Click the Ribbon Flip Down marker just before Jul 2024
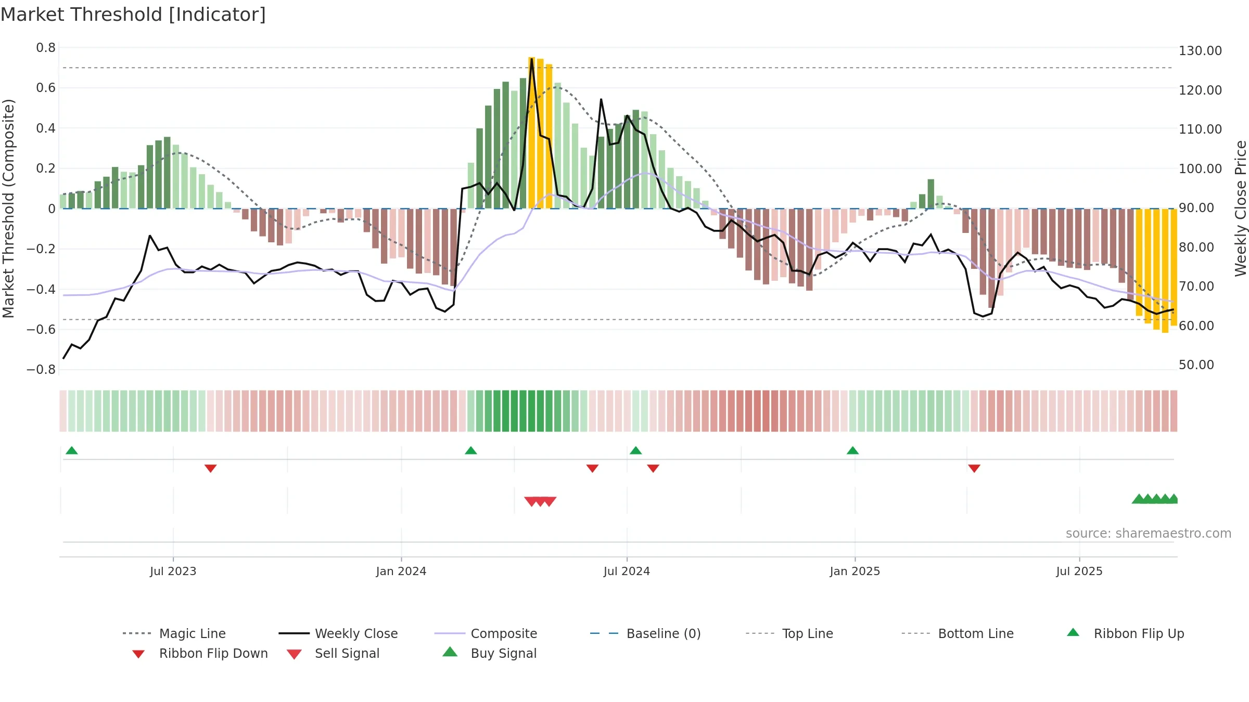Viewport: 1249px width, 702px height. click(592, 469)
